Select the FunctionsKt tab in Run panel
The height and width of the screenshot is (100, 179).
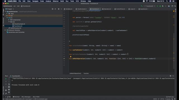point(16,76)
